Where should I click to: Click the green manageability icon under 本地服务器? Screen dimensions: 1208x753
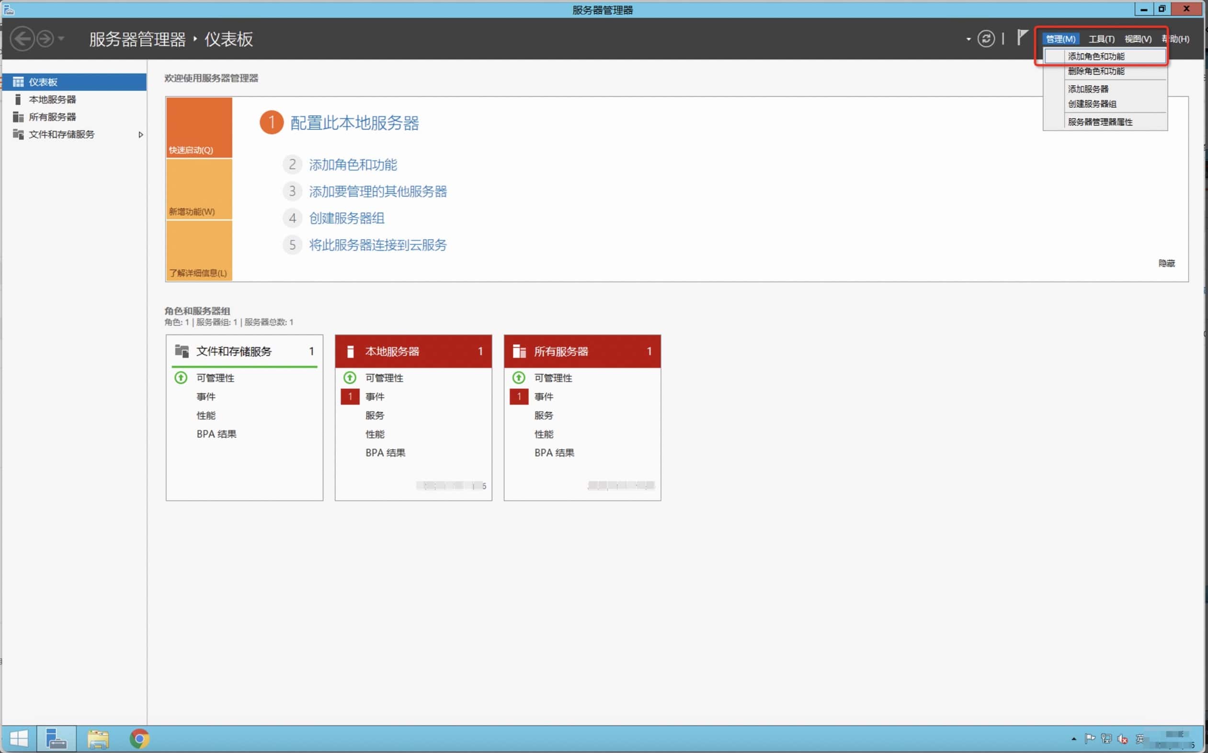coord(350,377)
